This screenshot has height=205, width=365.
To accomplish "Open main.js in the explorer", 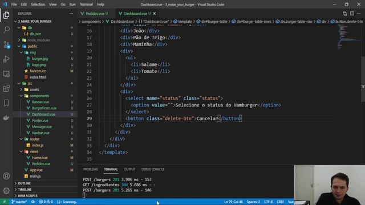I will (x=35, y=176).
